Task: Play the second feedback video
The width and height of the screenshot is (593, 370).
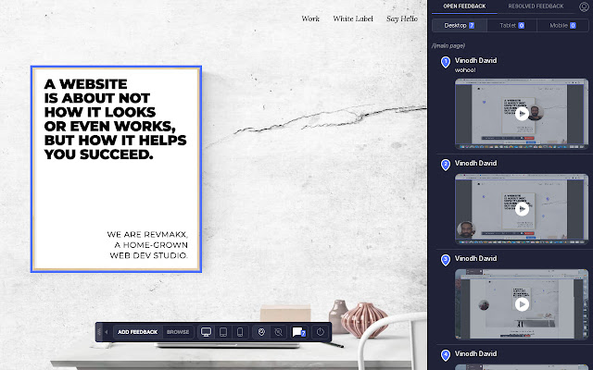Action: point(522,209)
